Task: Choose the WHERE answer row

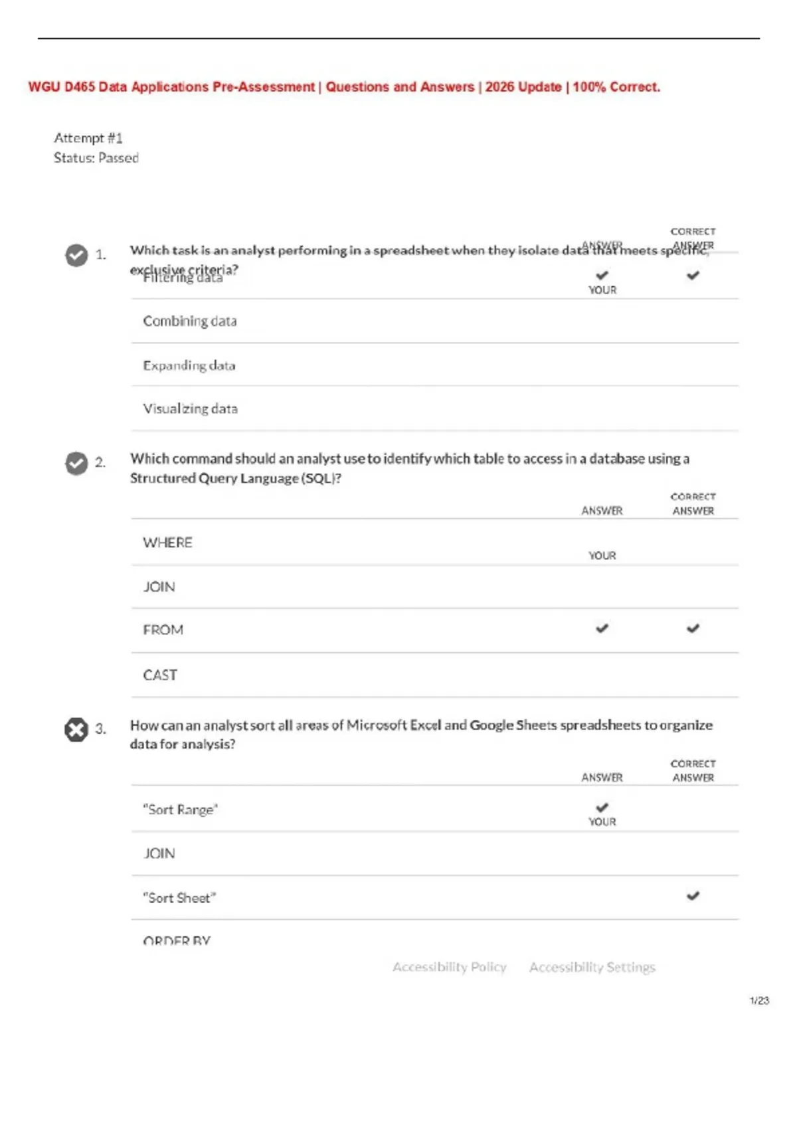Action: click(168, 543)
